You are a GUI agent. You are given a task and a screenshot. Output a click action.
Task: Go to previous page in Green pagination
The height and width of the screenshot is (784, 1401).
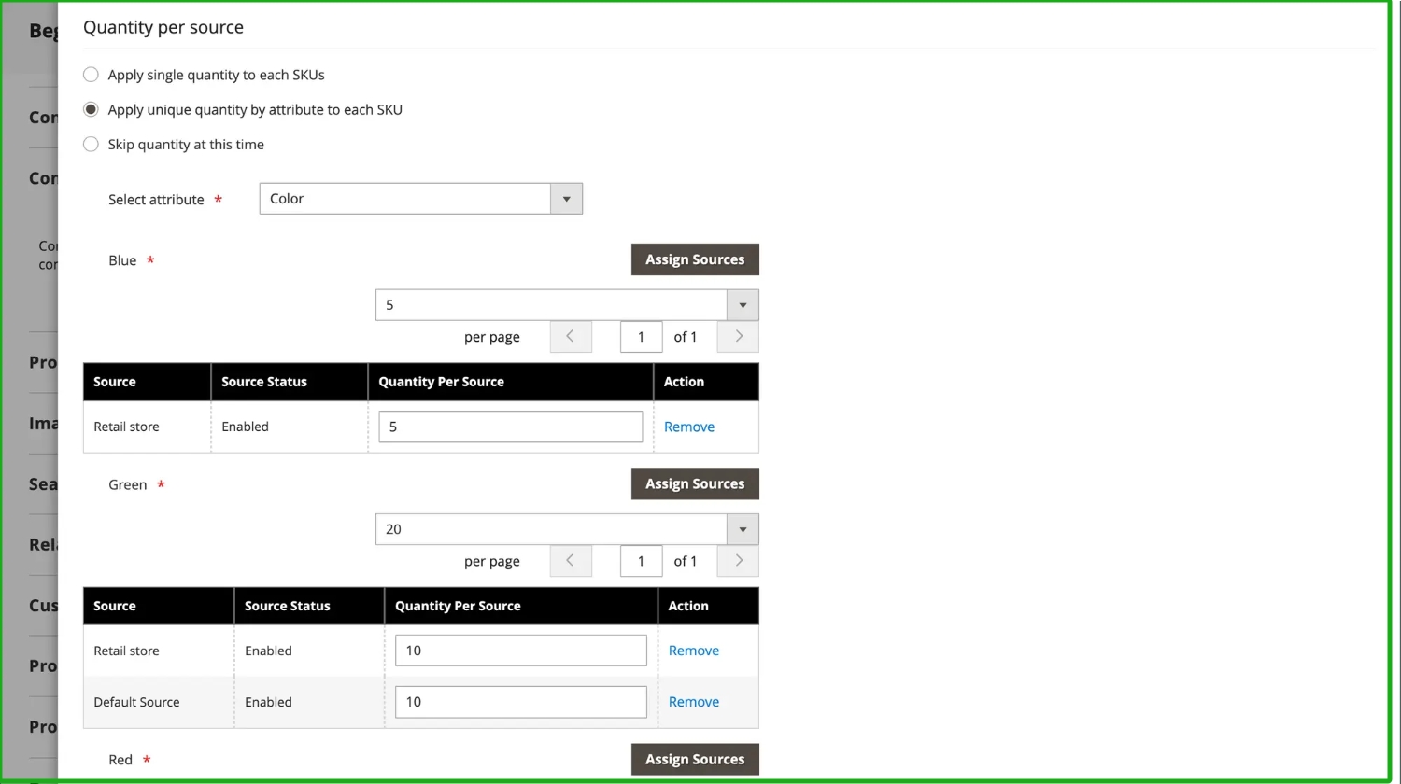[x=570, y=561]
